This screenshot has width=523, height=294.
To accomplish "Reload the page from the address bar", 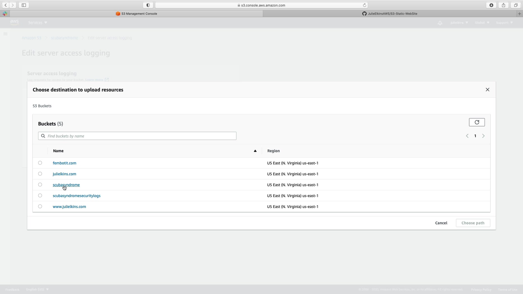I will click(364, 5).
